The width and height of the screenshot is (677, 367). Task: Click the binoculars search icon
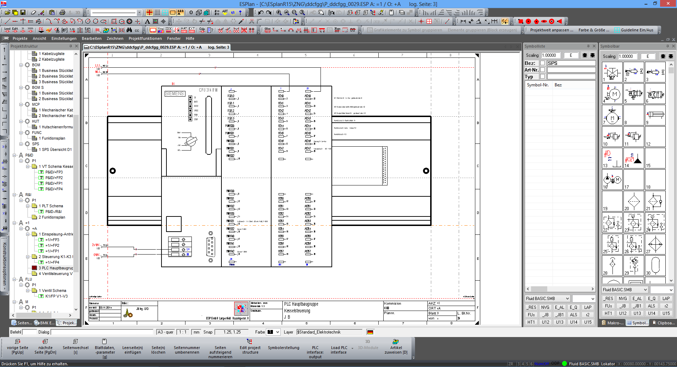(x=129, y=30)
